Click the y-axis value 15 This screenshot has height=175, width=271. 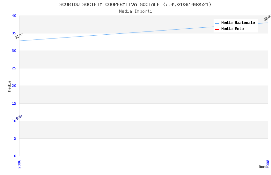click(x=14, y=103)
